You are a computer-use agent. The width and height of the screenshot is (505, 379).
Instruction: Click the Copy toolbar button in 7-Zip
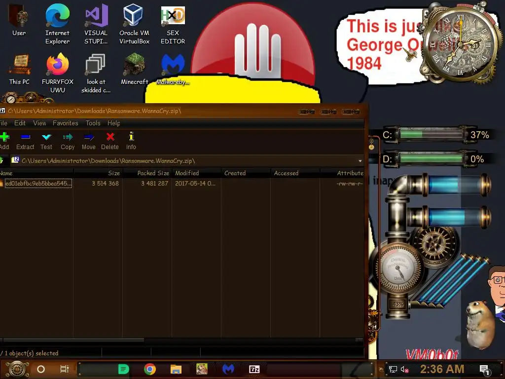click(x=68, y=141)
